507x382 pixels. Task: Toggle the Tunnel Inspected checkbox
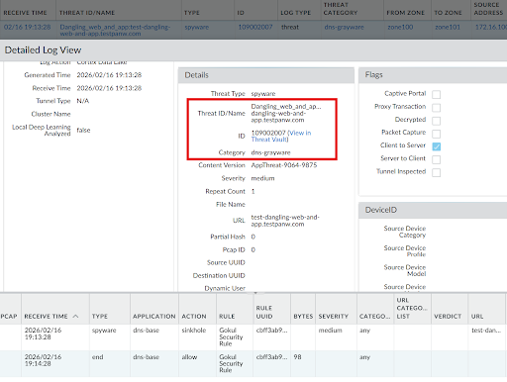436,172
